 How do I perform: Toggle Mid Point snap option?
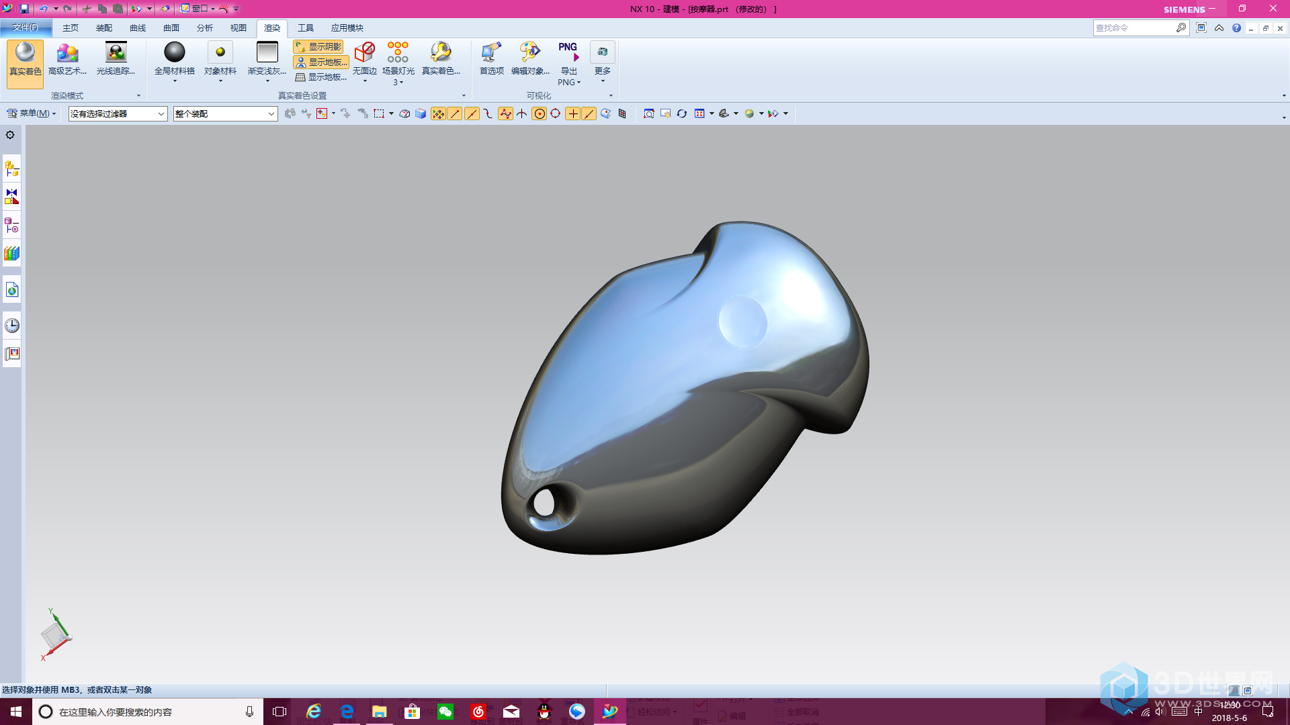(472, 113)
